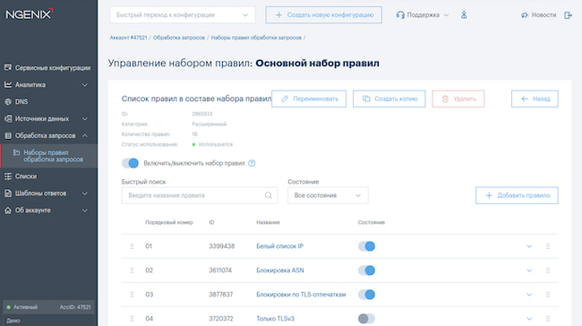Image resolution: width=582 pixels, height=326 pixels.
Task: Open the Поддержка dropdown
Action: click(x=423, y=15)
